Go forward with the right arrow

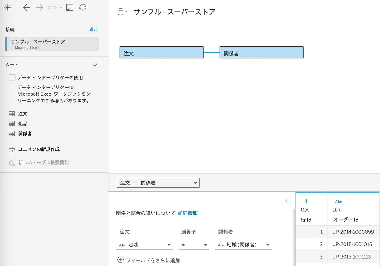(x=40, y=8)
